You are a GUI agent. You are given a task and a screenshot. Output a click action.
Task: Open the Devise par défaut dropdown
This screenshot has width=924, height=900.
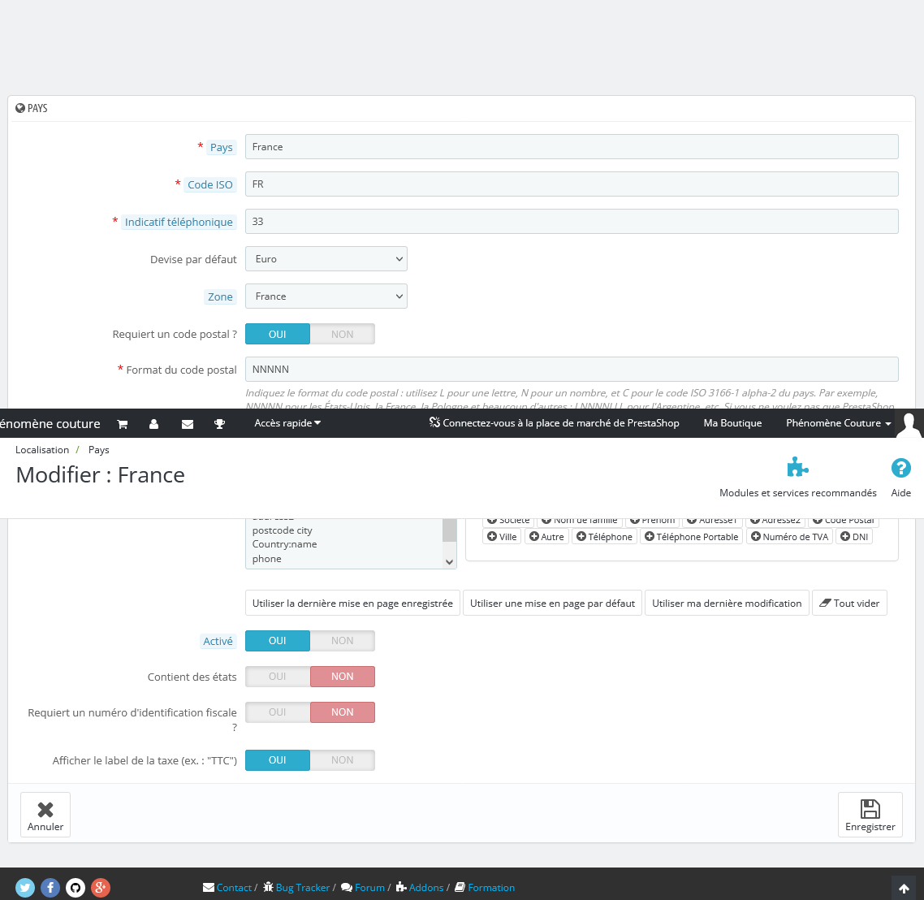click(x=326, y=259)
